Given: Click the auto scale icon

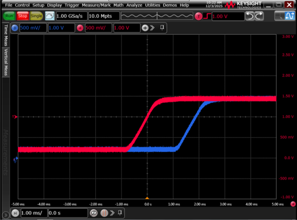Looking at the screenshot, I should (x=50, y=16).
